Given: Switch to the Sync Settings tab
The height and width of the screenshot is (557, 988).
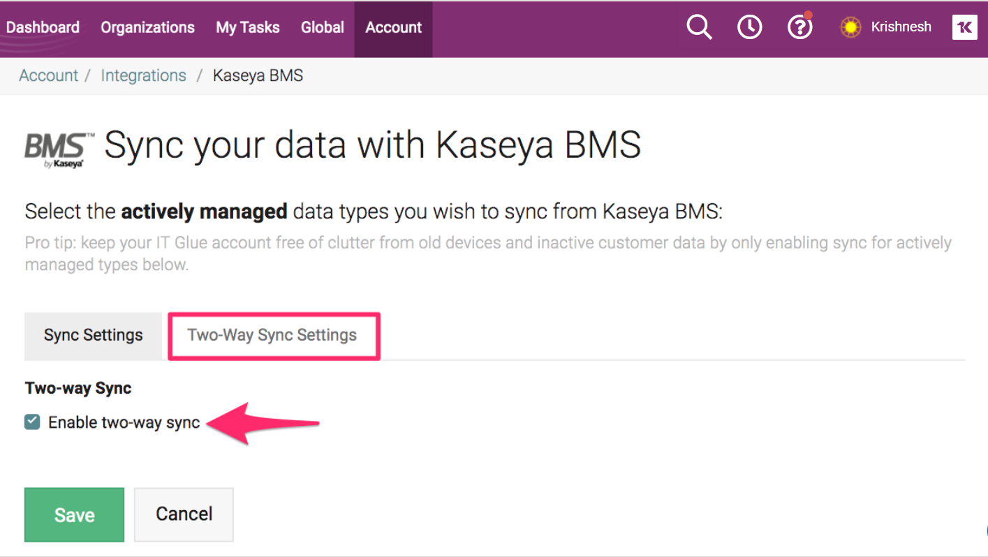Looking at the screenshot, I should coord(94,335).
